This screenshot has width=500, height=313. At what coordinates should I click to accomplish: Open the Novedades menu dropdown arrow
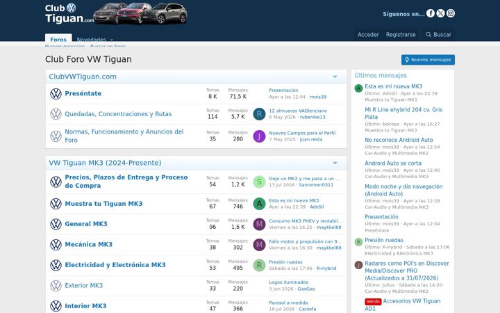click(x=112, y=40)
